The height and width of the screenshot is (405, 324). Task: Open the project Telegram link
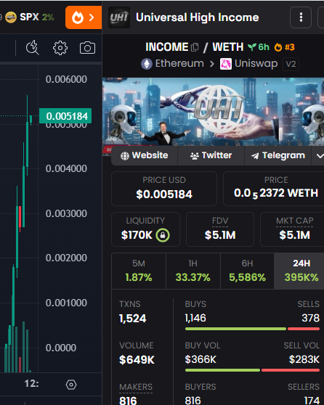278,155
